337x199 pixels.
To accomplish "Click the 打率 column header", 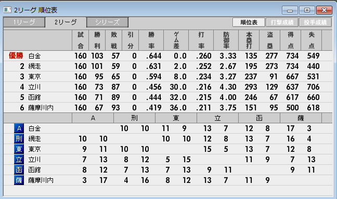I will coord(201,40).
